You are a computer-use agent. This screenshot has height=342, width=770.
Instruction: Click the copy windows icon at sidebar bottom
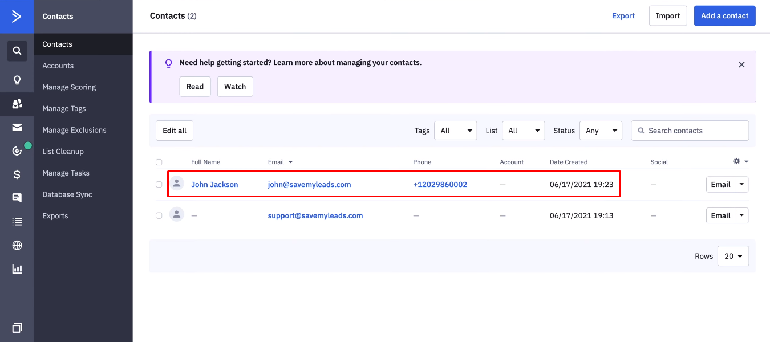click(x=17, y=328)
